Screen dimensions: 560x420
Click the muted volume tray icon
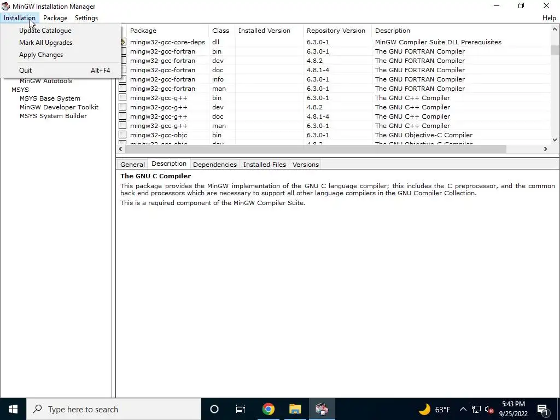click(x=489, y=409)
